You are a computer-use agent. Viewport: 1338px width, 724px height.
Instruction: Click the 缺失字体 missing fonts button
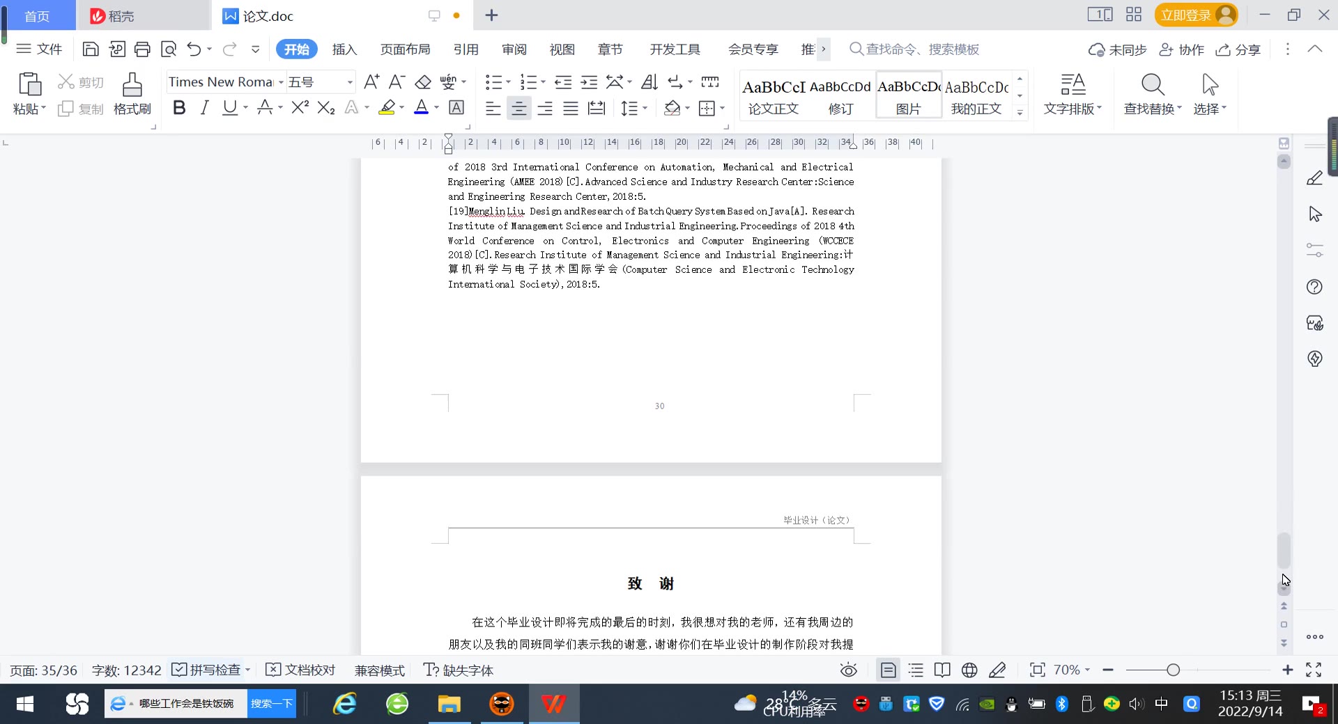[459, 670]
